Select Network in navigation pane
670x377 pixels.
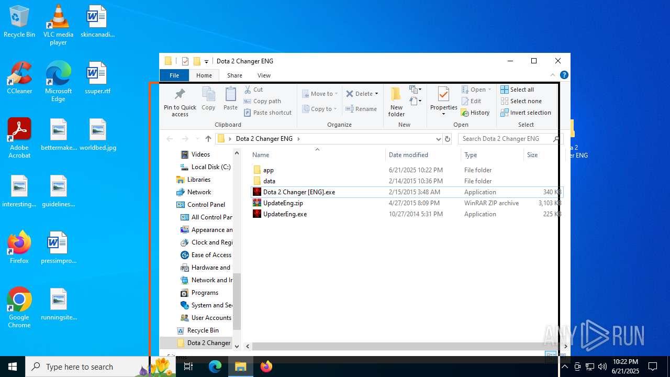click(x=194, y=192)
